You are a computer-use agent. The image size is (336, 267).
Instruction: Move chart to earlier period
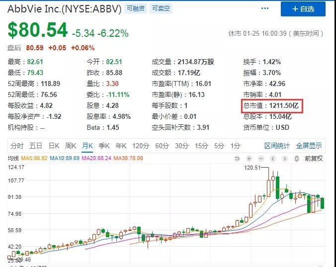[273, 159]
